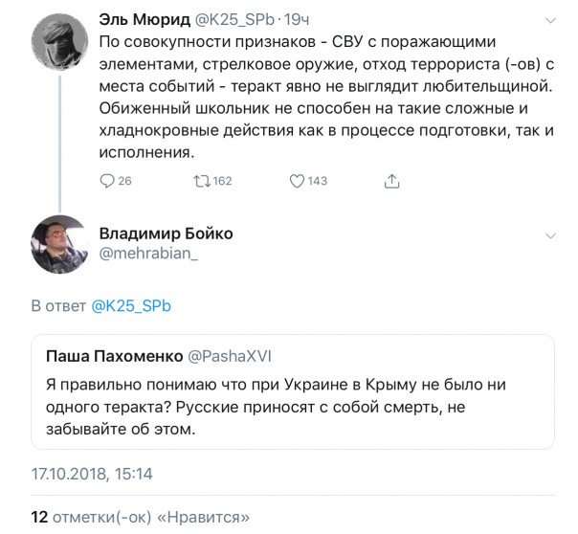578x534 pixels.
Task: Open the @K25_SPb reply mention link
Action: tap(132, 305)
